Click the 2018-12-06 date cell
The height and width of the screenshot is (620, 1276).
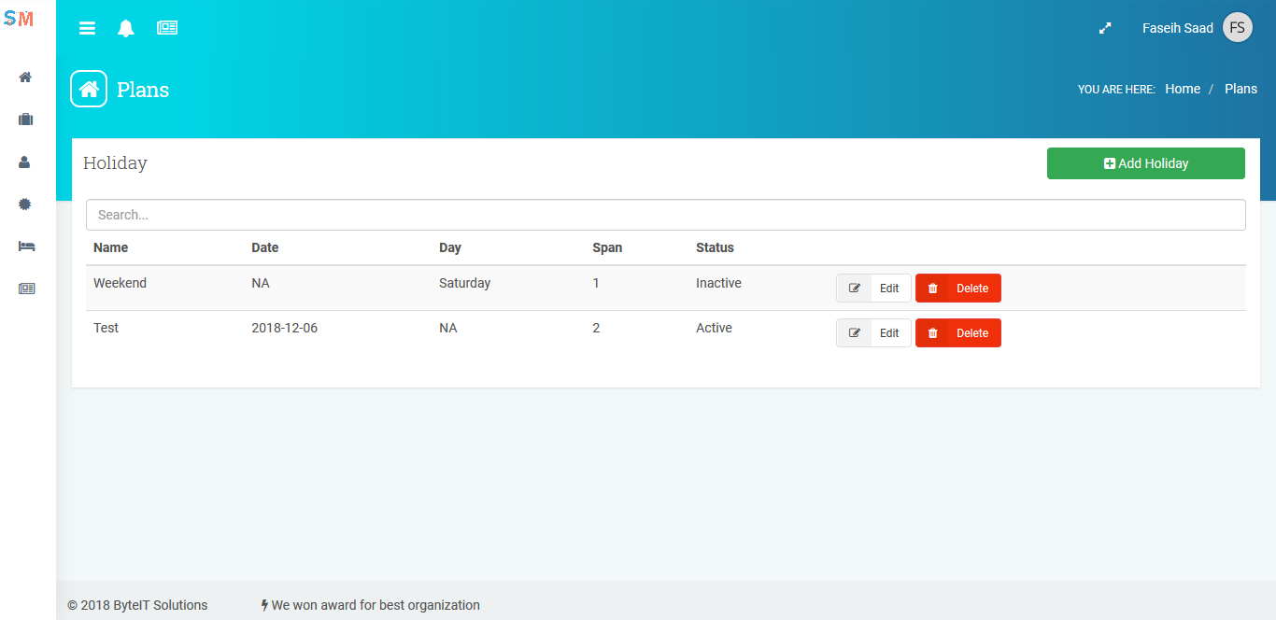point(285,328)
